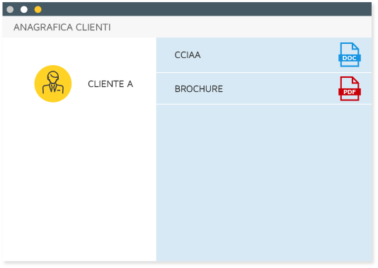Click the gray window control dot

click(x=10, y=9)
